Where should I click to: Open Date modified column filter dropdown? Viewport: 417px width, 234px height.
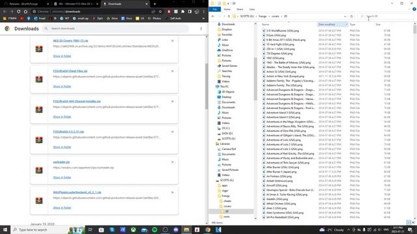(x=346, y=25)
